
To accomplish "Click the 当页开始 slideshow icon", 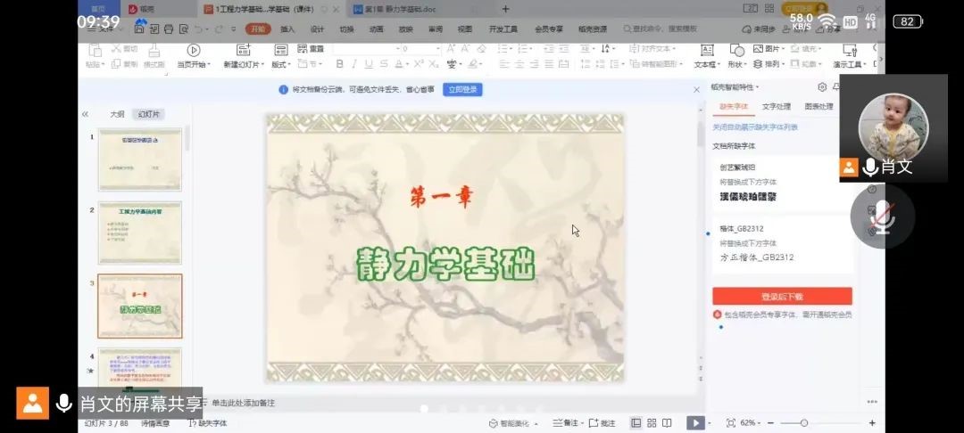I will pos(193,51).
